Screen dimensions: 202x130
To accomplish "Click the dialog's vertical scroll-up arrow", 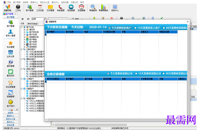I will 188,26.
